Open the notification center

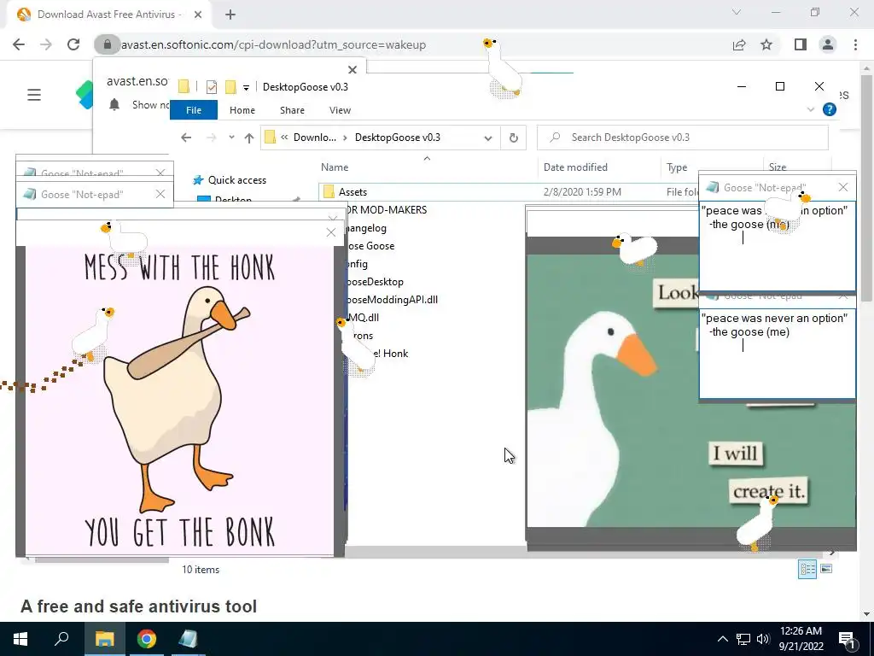(x=848, y=640)
